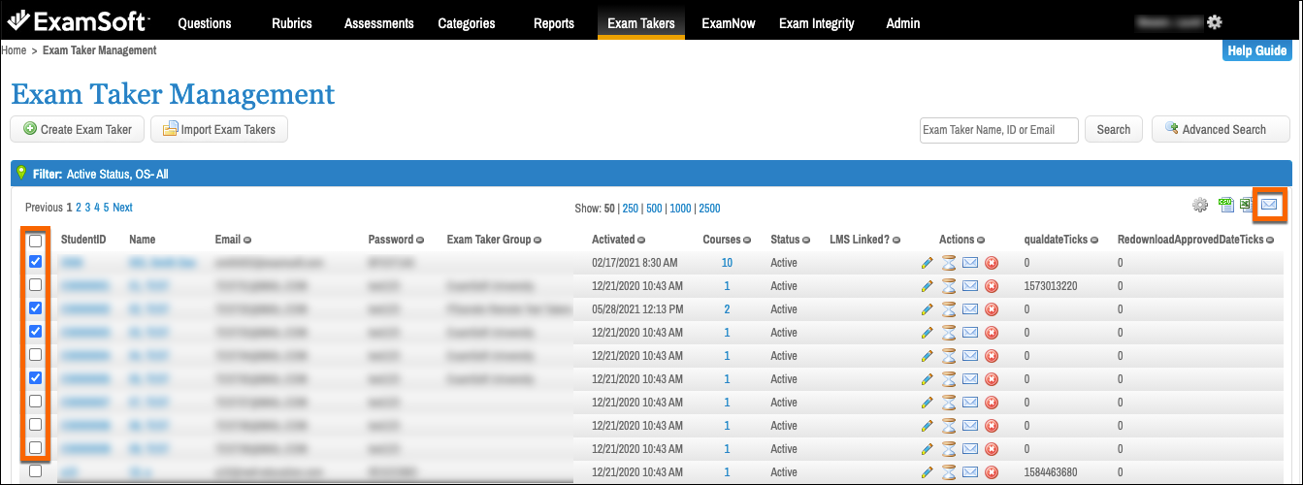Check the box for the 1573013220 row
1303x485 pixels.
tap(36, 285)
